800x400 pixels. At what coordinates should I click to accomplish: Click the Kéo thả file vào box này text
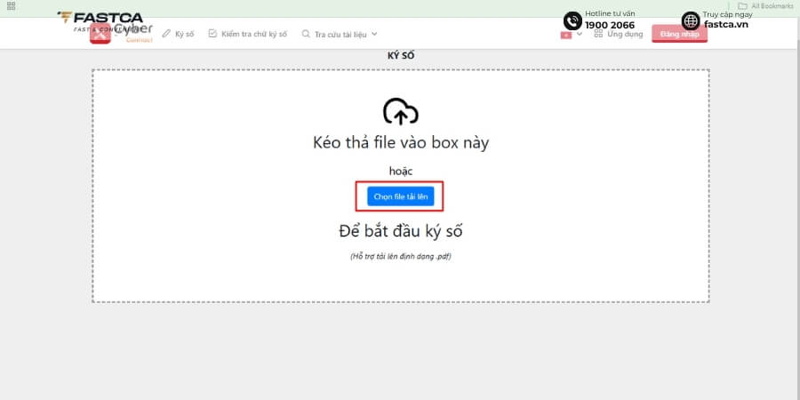click(401, 143)
